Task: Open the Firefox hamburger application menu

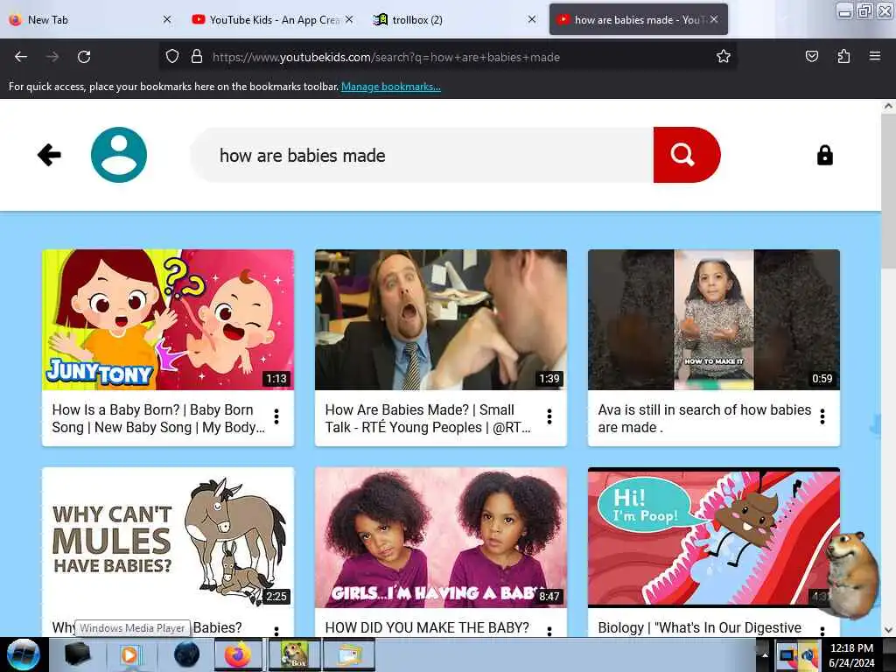Action: coord(874,57)
